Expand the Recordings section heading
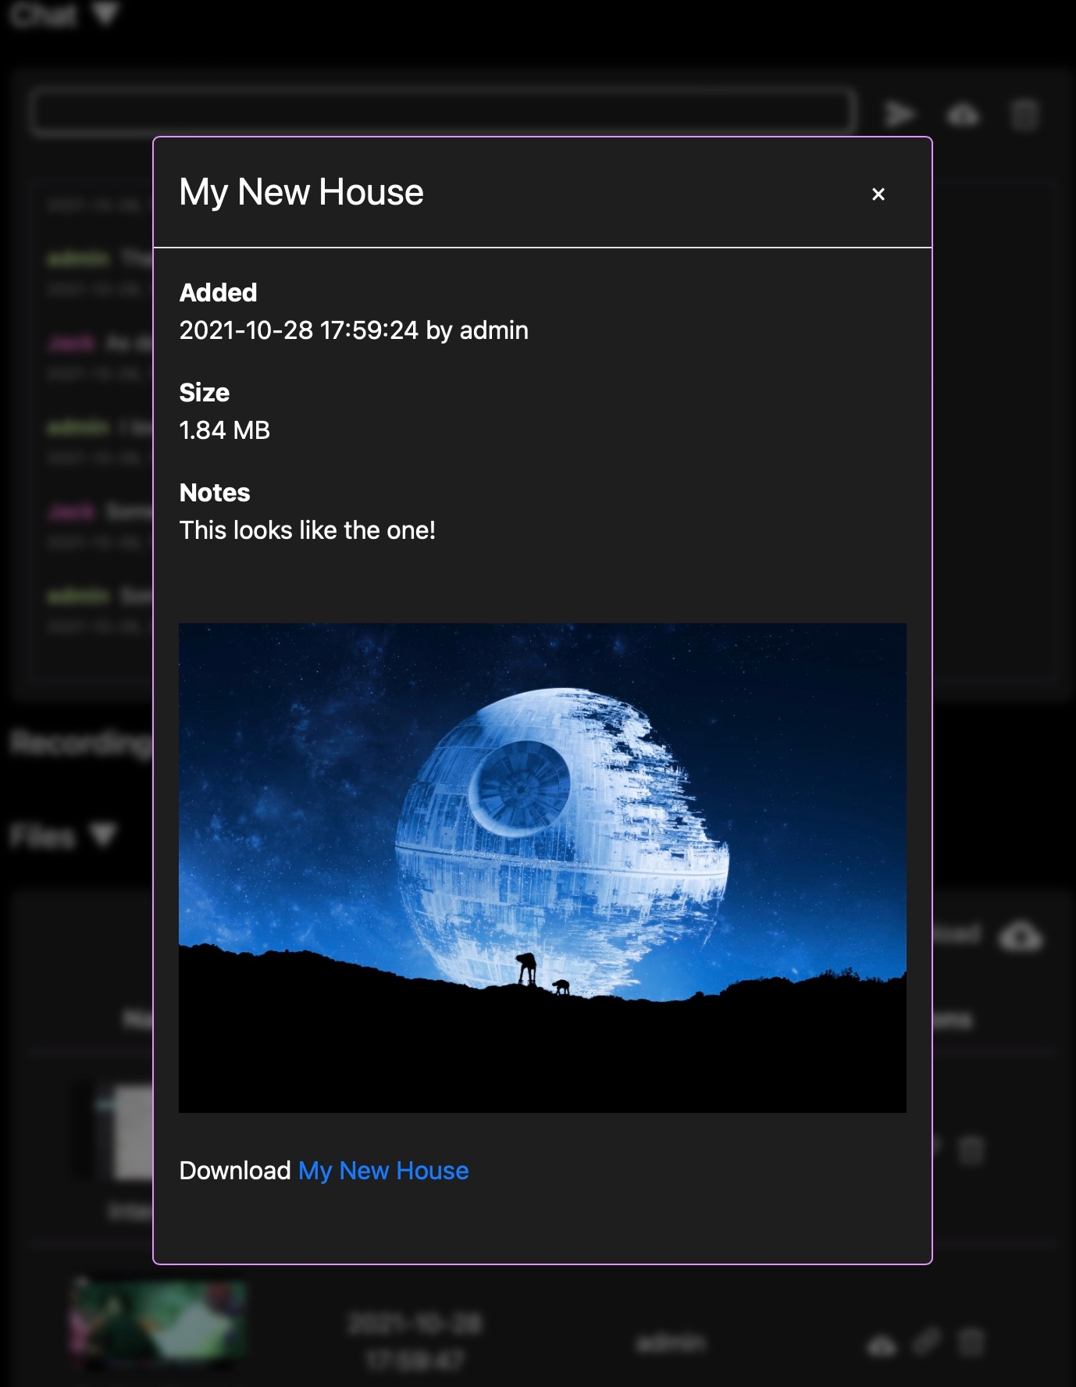1076x1387 pixels. 78,743
